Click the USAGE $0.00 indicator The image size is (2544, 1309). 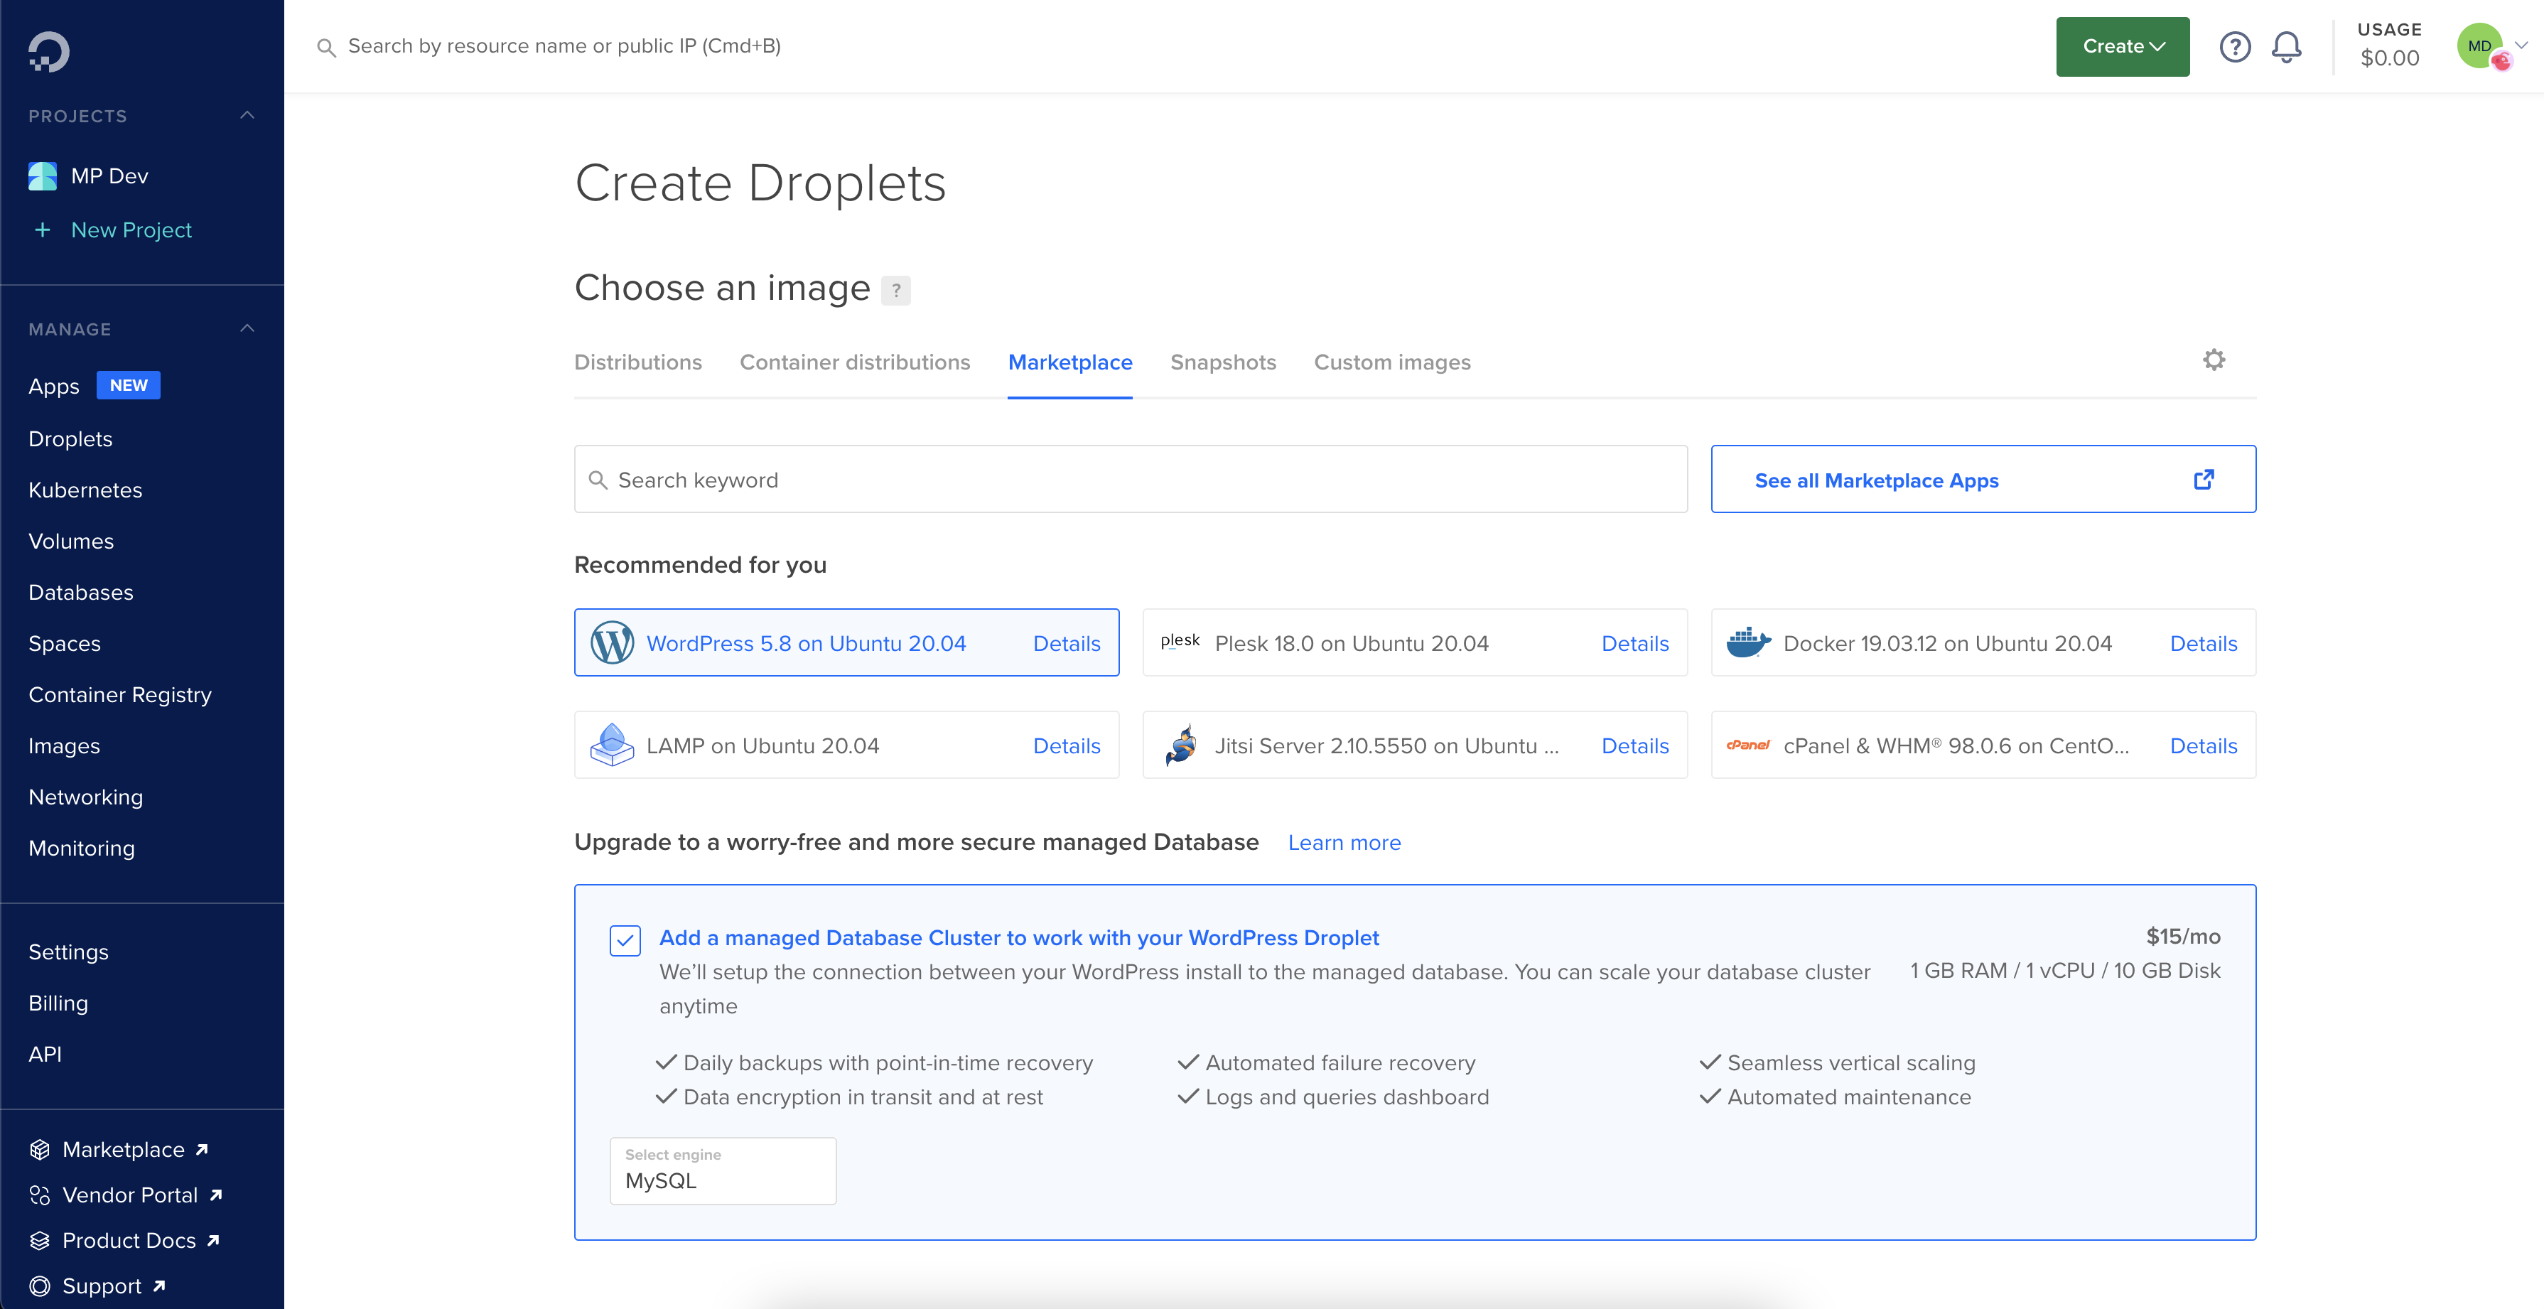click(x=2389, y=45)
